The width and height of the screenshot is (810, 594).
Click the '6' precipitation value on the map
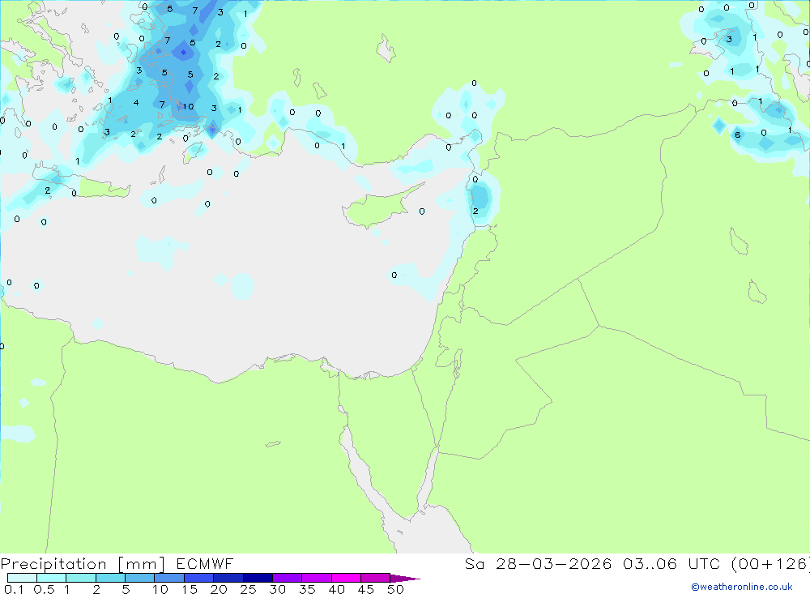738,135
